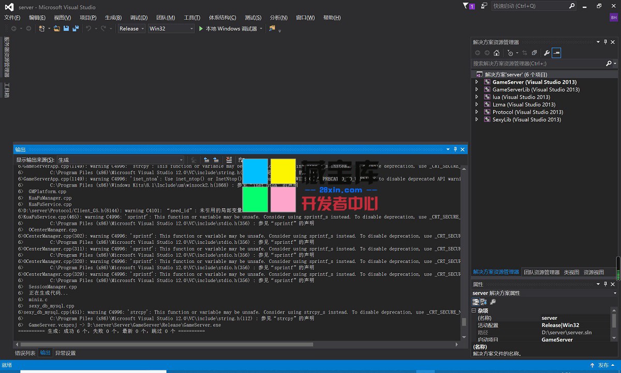
Task: Open the 帮助(H) Help menu
Action: pos(332,18)
